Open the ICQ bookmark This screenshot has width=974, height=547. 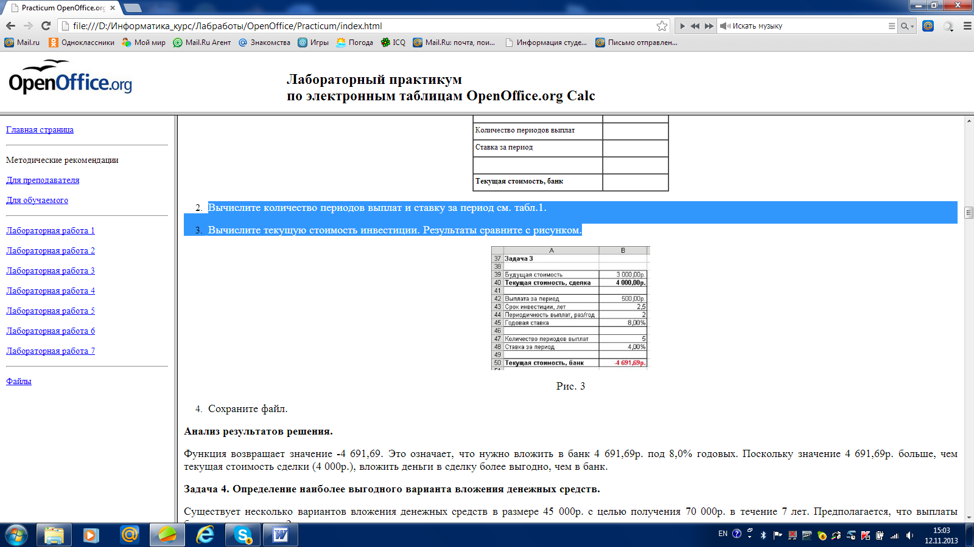coord(393,43)
